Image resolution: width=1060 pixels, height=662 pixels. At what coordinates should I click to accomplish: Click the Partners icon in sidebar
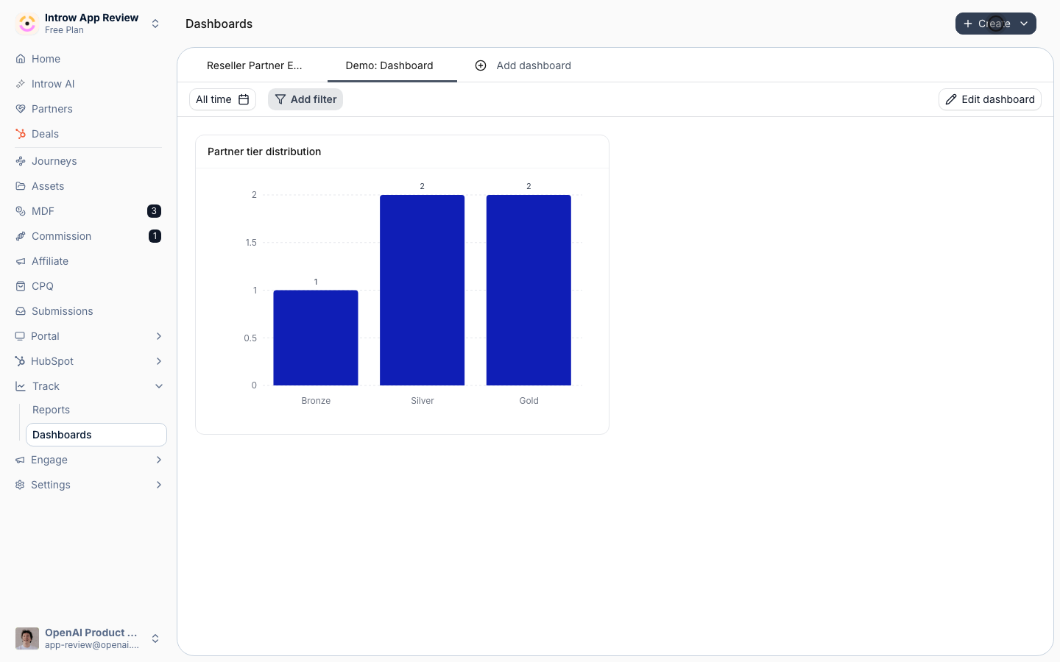coord(21,109)
